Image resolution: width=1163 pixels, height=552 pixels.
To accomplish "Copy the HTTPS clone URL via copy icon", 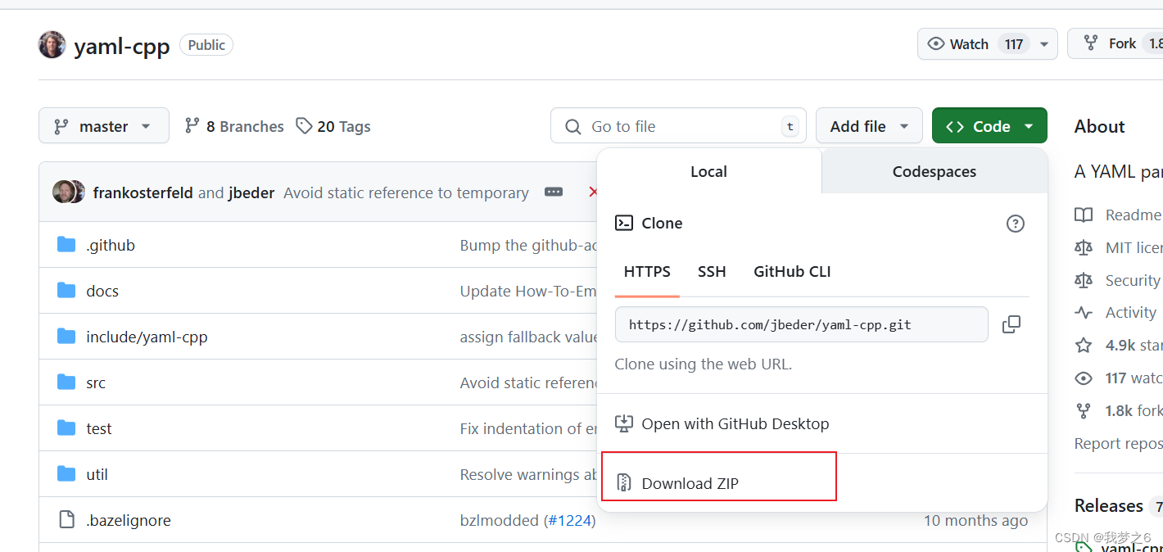I will pyautogui.click(x=1011, y=324).
